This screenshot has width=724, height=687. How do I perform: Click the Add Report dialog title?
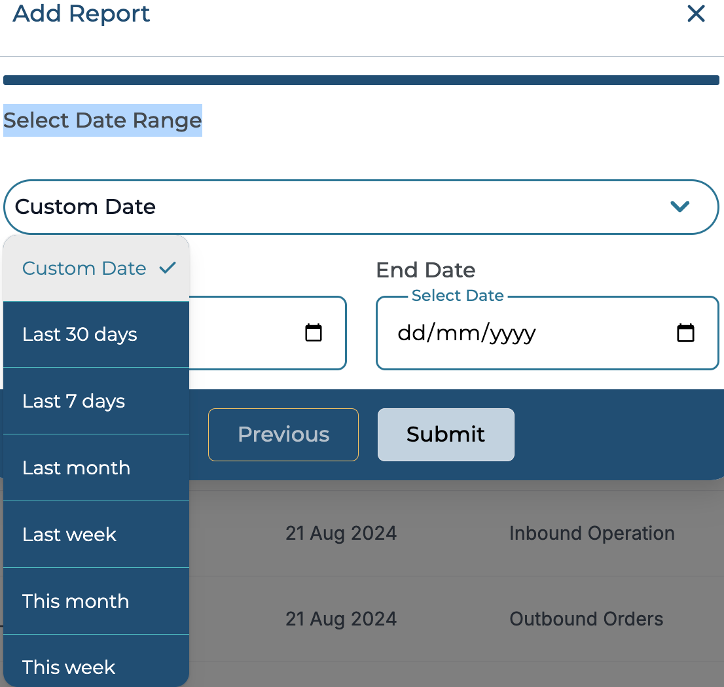[82, 14]
